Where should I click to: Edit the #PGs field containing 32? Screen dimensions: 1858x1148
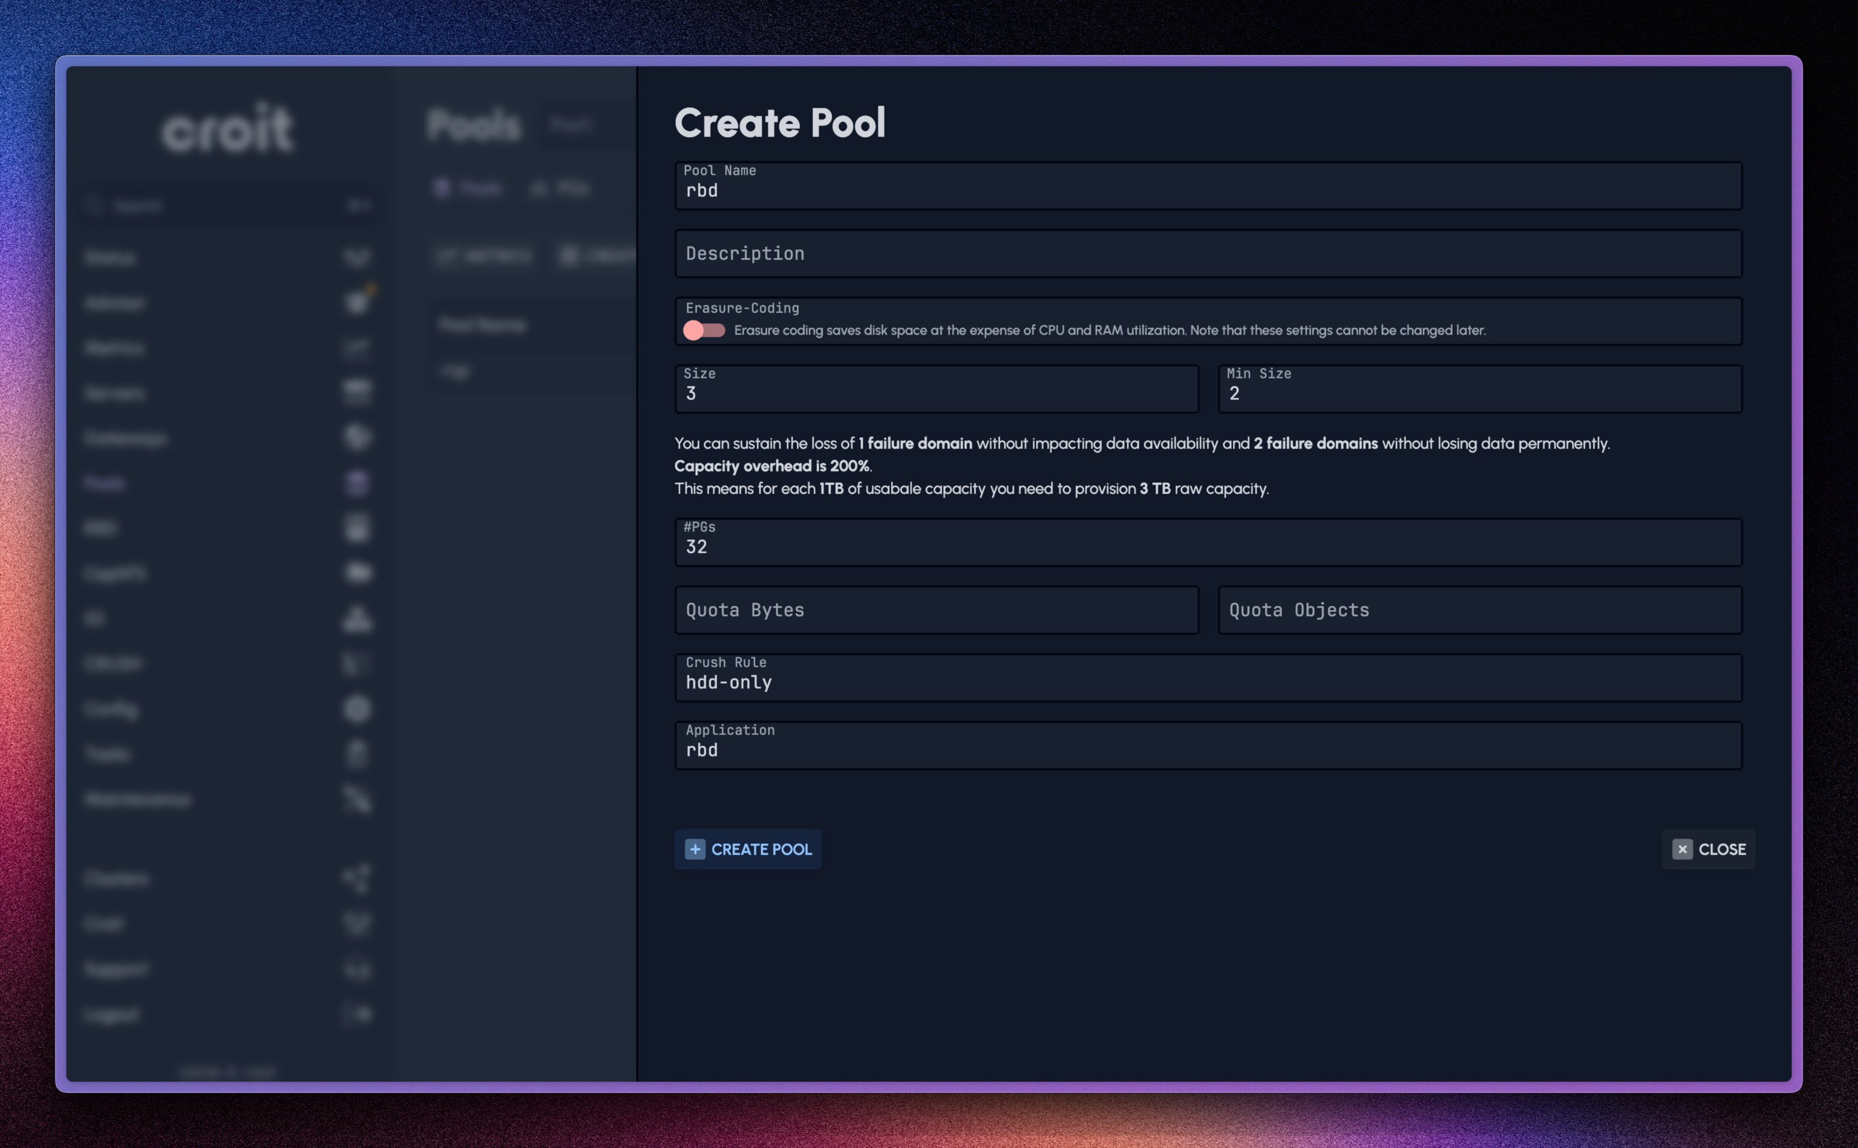coord(1207,542)
